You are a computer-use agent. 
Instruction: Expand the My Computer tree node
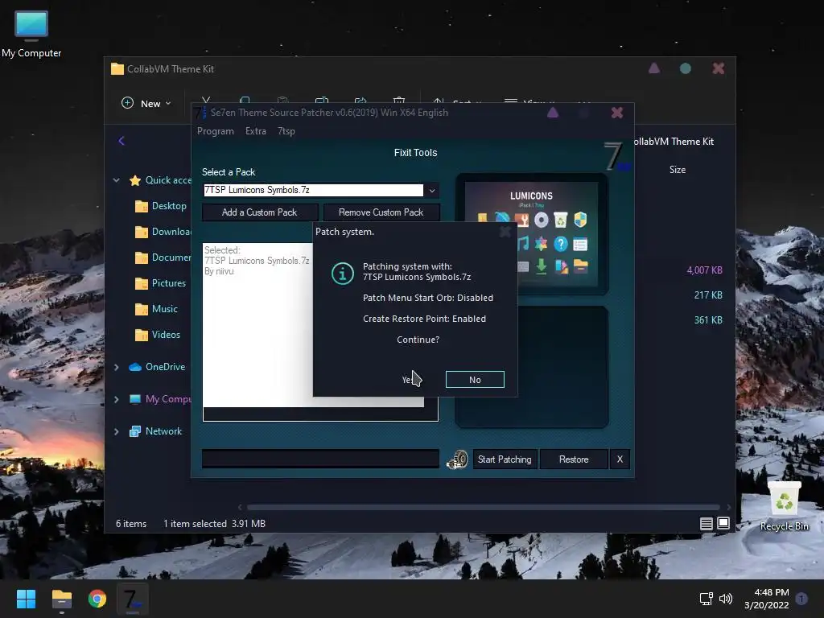tap(116, 399)
